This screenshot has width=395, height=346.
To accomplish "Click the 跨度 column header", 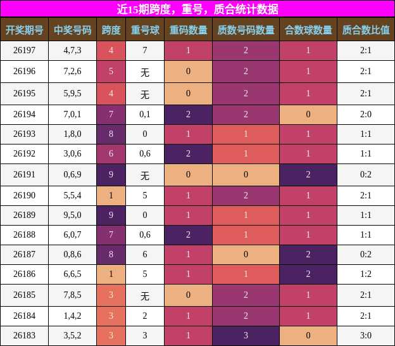I will pyautogui.click(x=111, y=30).
